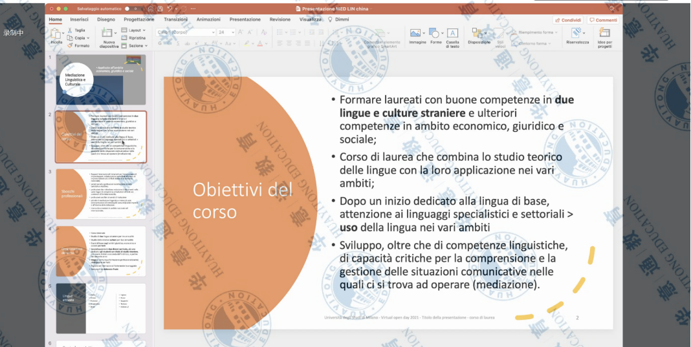Click the Nuova diapositiva icon
This screenshot has height=347, width=691.
pos(106,32)
